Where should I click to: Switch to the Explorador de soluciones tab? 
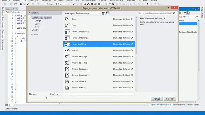pyautogui.click(x=161, y=105)
